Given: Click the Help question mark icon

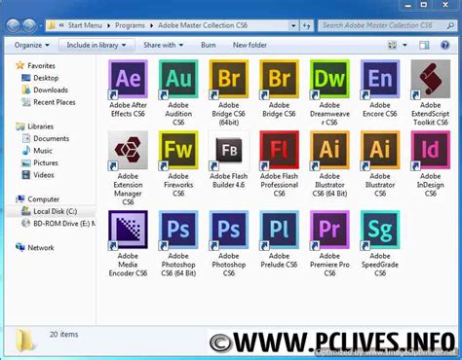Looking at the screenshot, I should 444,45.
